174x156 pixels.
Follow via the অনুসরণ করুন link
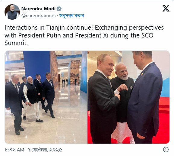[x=71, y=16]
